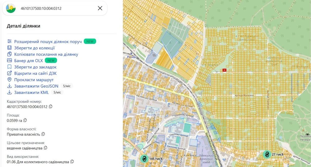311x167 pixels.
Task: Click the KML download icon
Action: pos(9,92)
